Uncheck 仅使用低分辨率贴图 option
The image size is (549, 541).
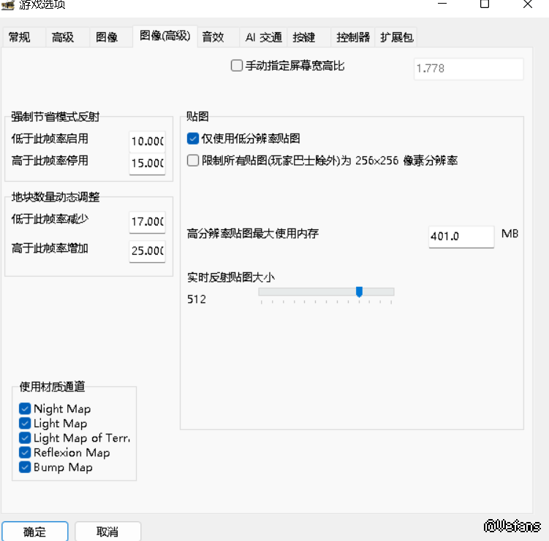point(193,138)
